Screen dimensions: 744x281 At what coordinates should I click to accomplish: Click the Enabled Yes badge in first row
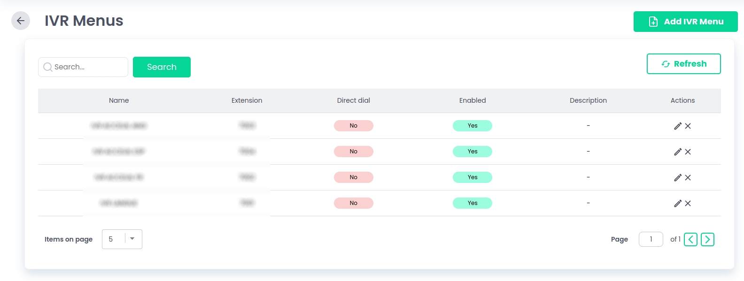click(472, 126)
